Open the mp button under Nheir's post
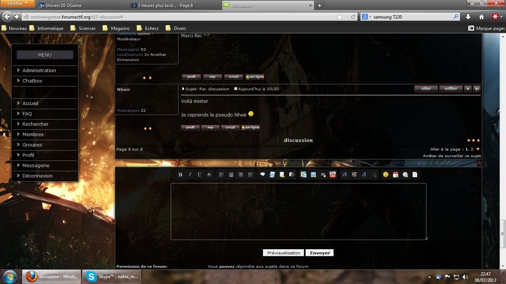This screenshot has width=506, height=284. [x=210, y=128]
